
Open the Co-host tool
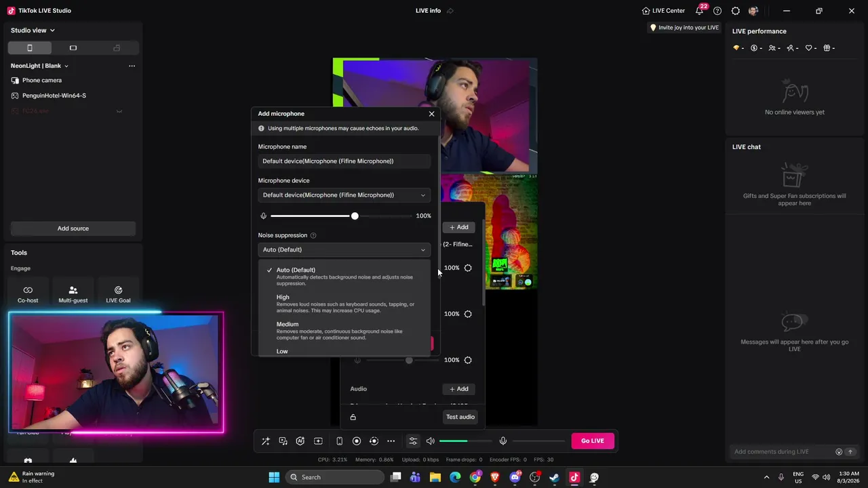pos(28,293)
